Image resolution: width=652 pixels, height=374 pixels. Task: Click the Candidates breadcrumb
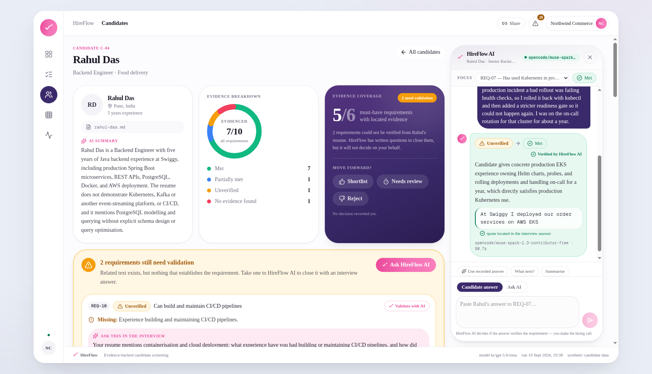115,23
